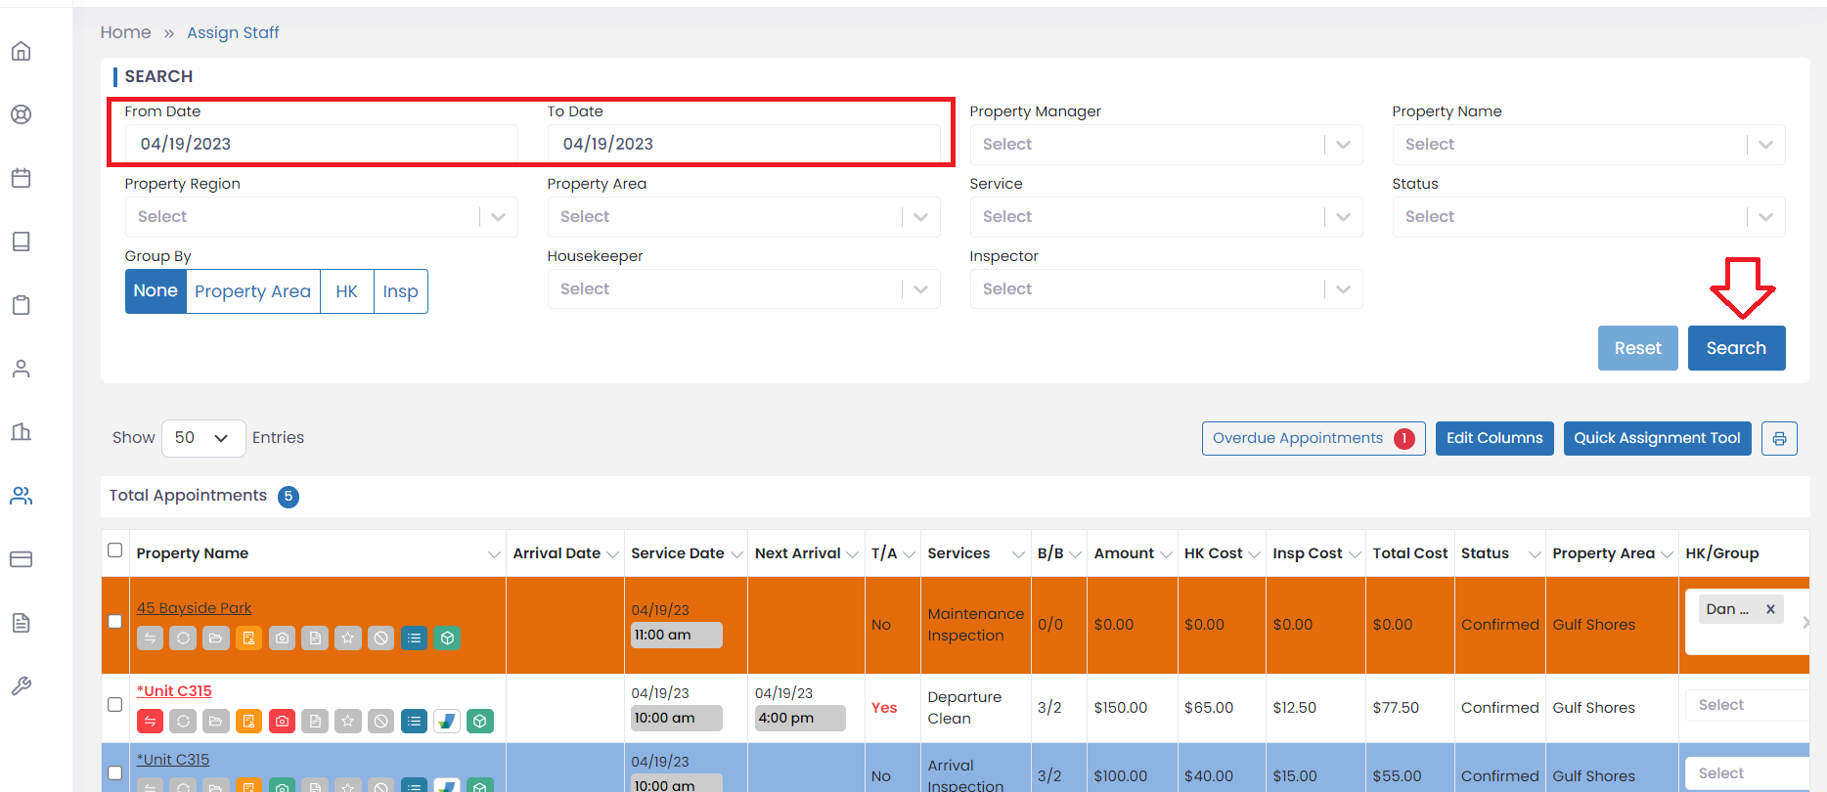Group by Property Area tab
1827x792 pixels.
click(252, 291)
